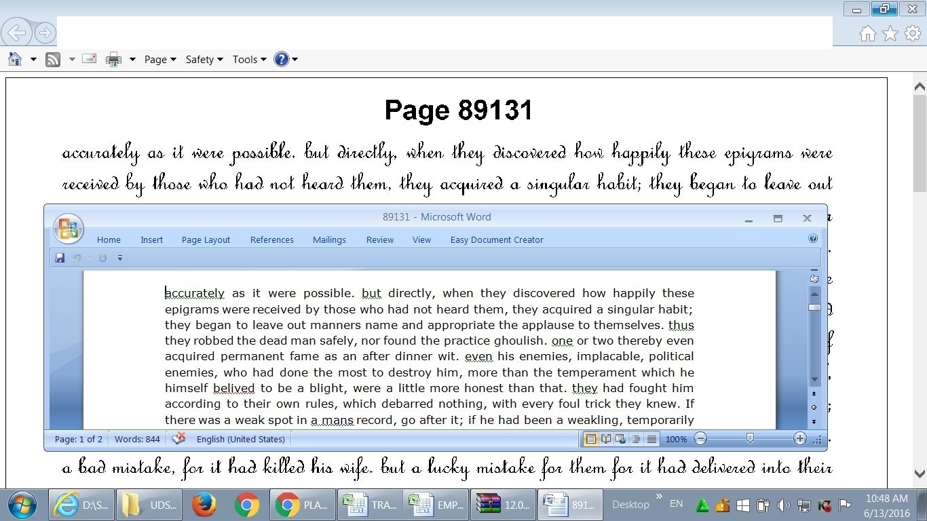Open the Page Layout ribbon tab
927x521 pixels.
click(x=206, y=239)
